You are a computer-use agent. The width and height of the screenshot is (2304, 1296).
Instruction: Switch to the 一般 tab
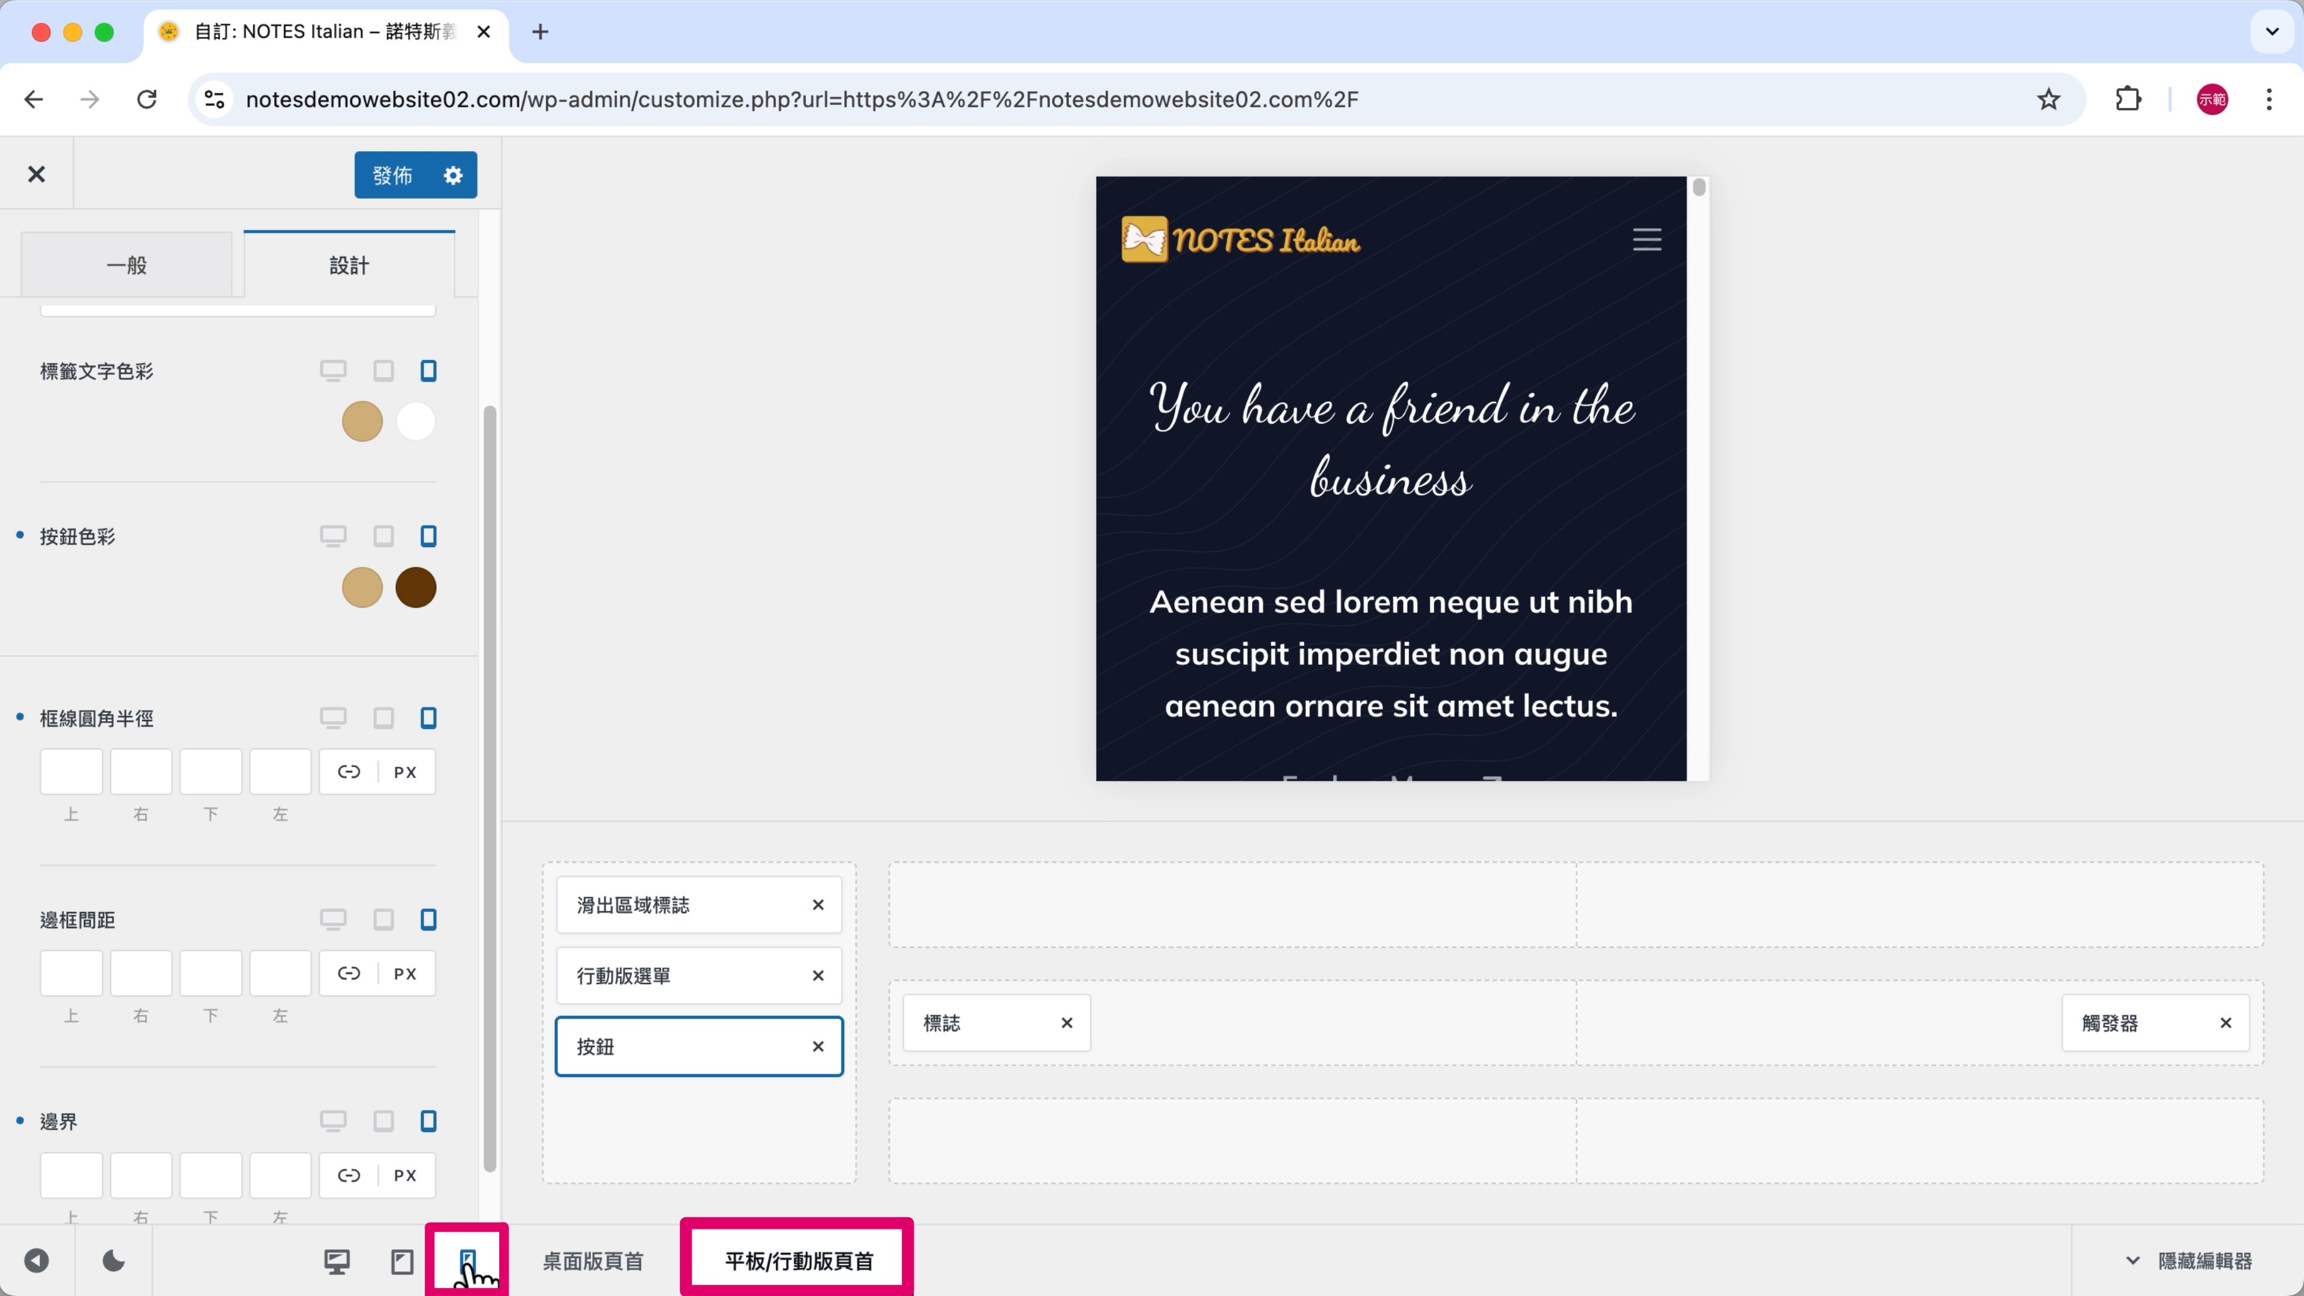point(127,266)
